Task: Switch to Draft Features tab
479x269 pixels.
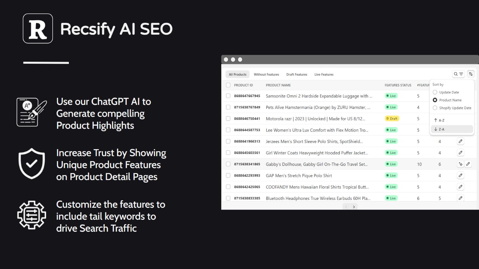Action: click(x=297, y=74)
